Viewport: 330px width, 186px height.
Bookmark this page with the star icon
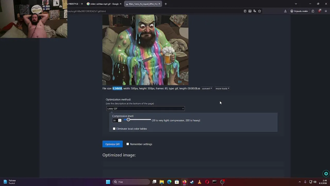click(260, 11)
